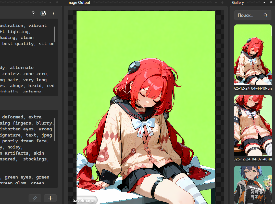Click the filename '25-12-24_04-44-10' label

253,88
